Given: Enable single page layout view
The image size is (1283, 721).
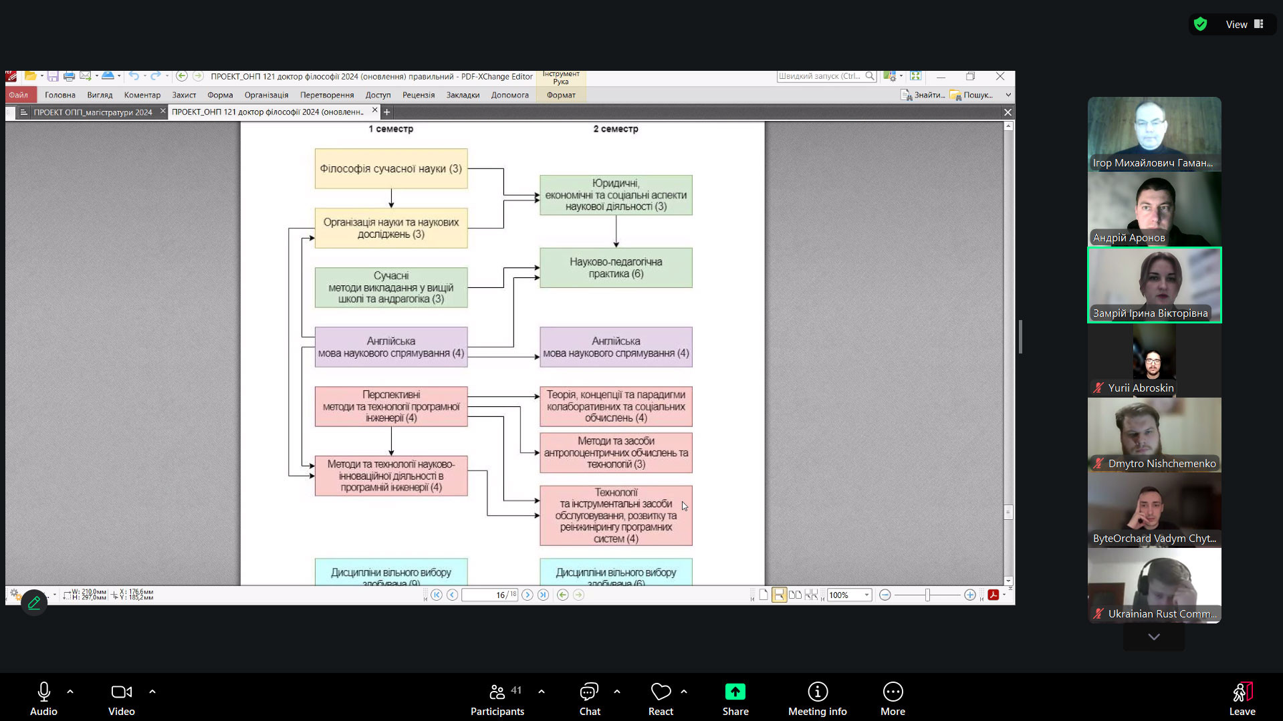Looking at the screenshot, I should pos(763,595).
